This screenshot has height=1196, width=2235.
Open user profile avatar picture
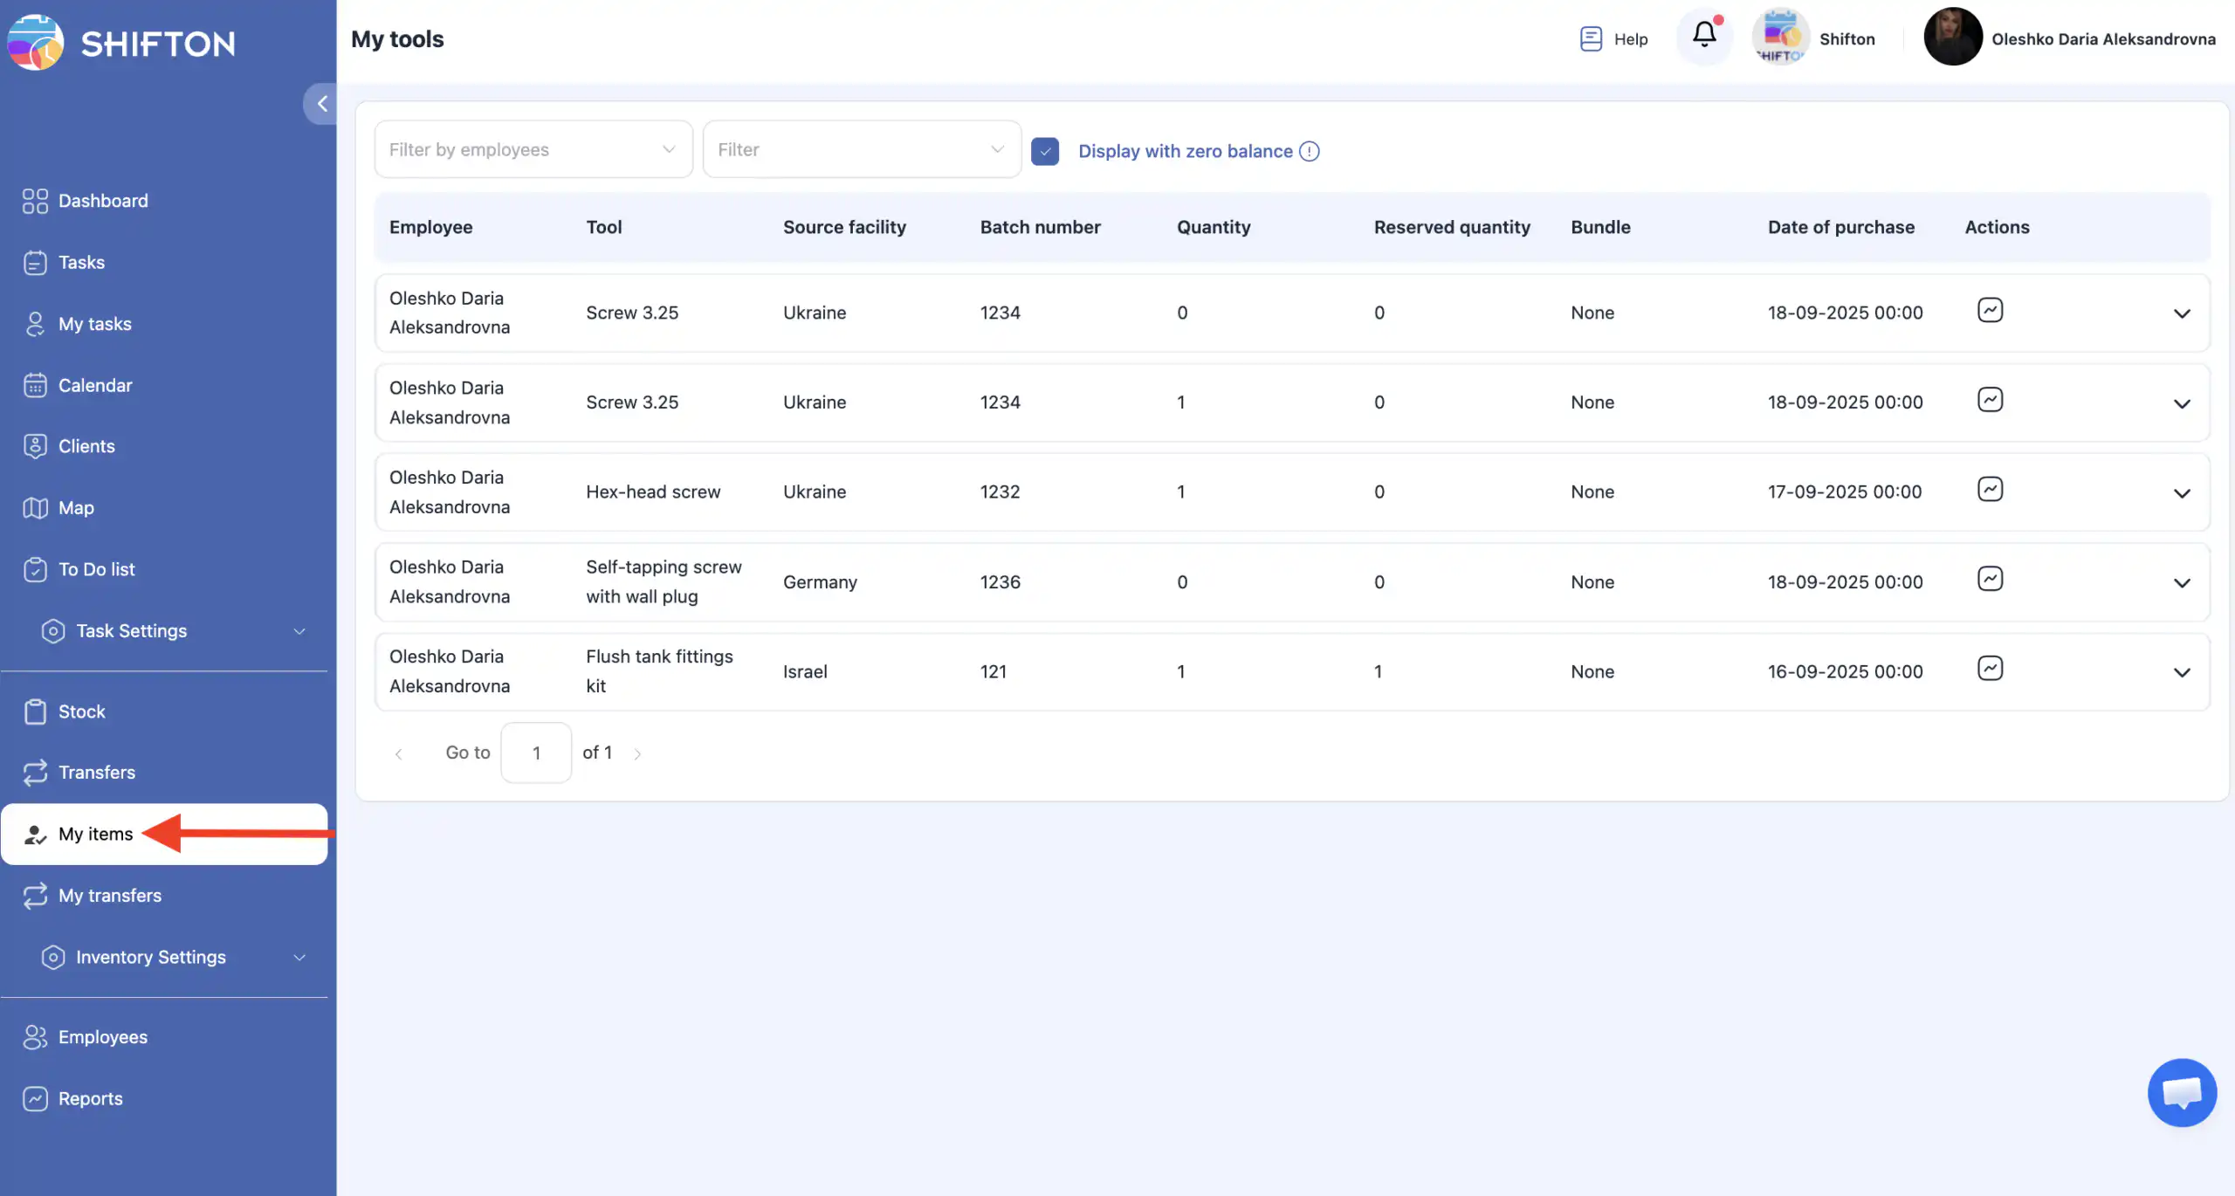1952,38
